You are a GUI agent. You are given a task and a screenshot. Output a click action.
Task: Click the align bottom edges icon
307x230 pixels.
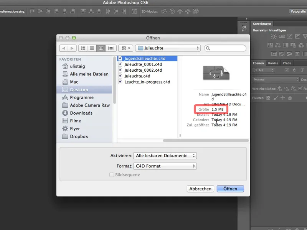(x=48, y=11)
